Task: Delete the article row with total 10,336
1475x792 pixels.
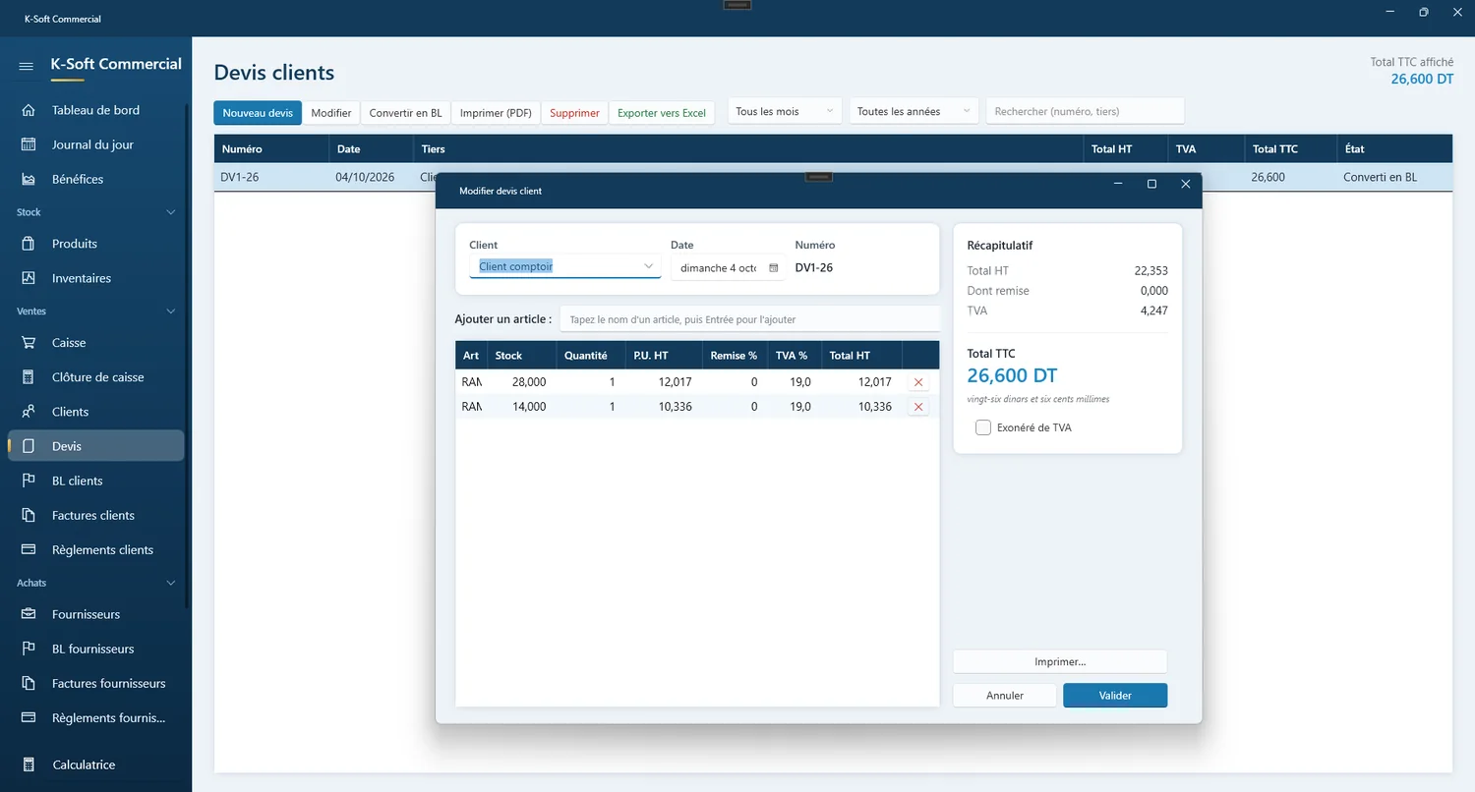Action: tap(918, 407)
